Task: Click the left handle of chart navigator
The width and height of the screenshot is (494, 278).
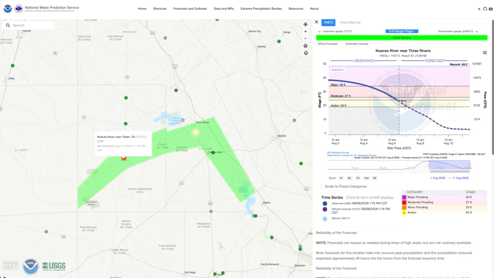Action: coord(429,165)
